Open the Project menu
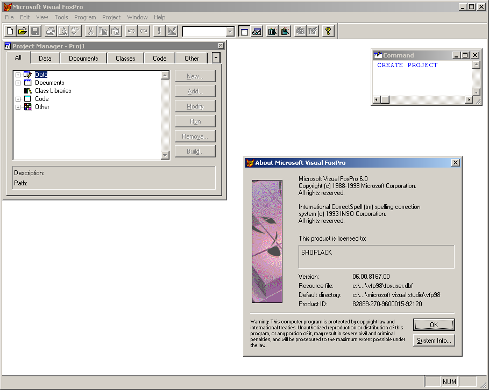 click(x=111, y=17)
